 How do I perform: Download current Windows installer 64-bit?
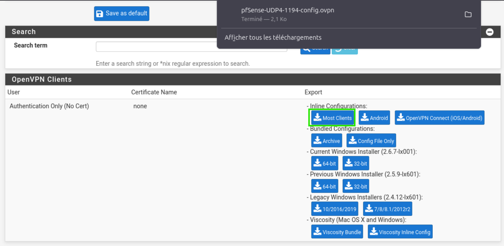pos(325,164)
